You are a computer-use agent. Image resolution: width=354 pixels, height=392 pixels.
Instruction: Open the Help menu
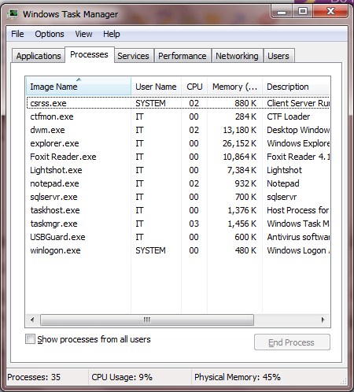(112, 34)
